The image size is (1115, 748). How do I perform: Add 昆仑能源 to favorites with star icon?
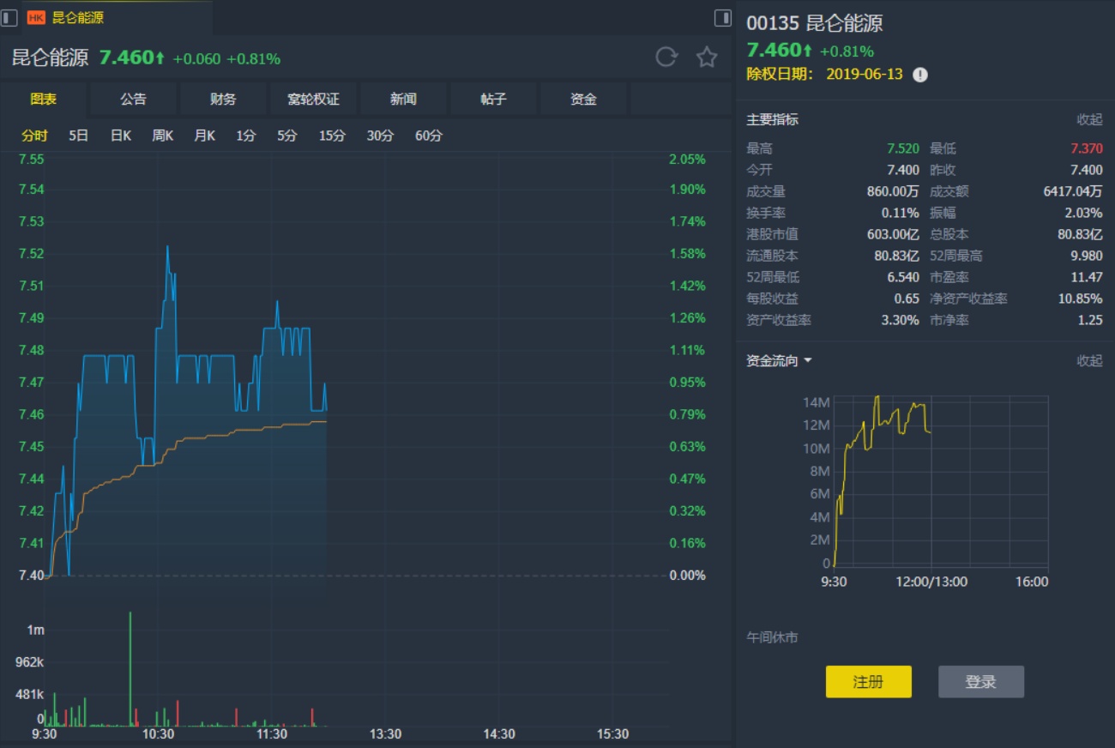click(706, 57)
